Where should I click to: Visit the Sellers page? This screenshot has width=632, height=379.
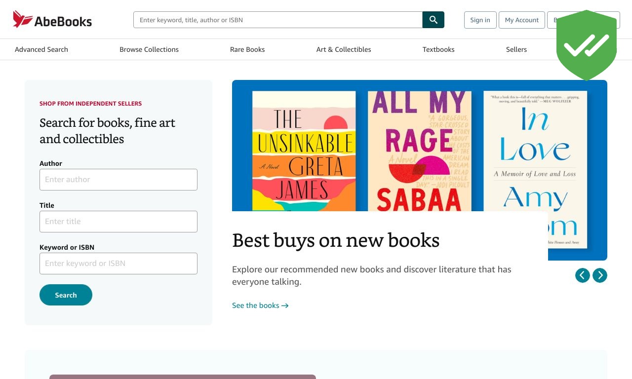click(516, 49)
